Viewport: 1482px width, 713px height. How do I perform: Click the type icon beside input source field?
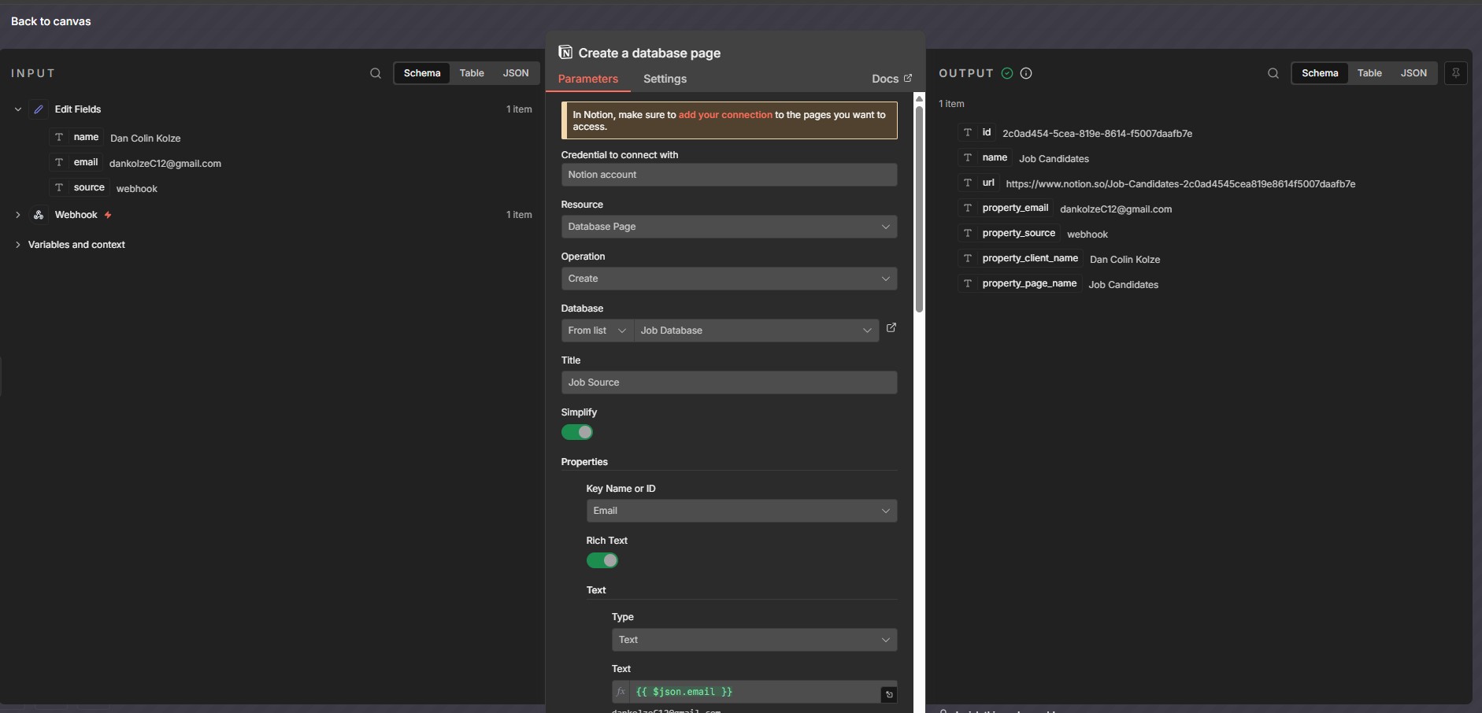click(59, 187)
